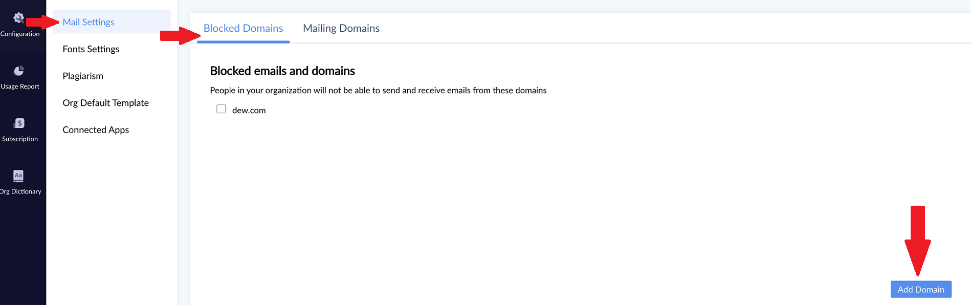The image size is (971, 305).
Task: Select Mail Settings in the sidebar
Action: 112,22
